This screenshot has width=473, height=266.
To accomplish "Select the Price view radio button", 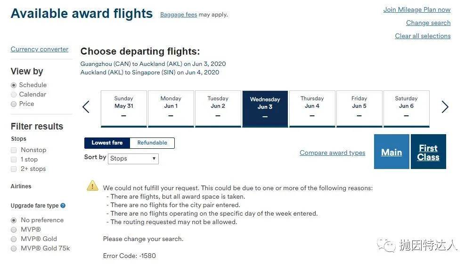I will click(x=14, y=104).
